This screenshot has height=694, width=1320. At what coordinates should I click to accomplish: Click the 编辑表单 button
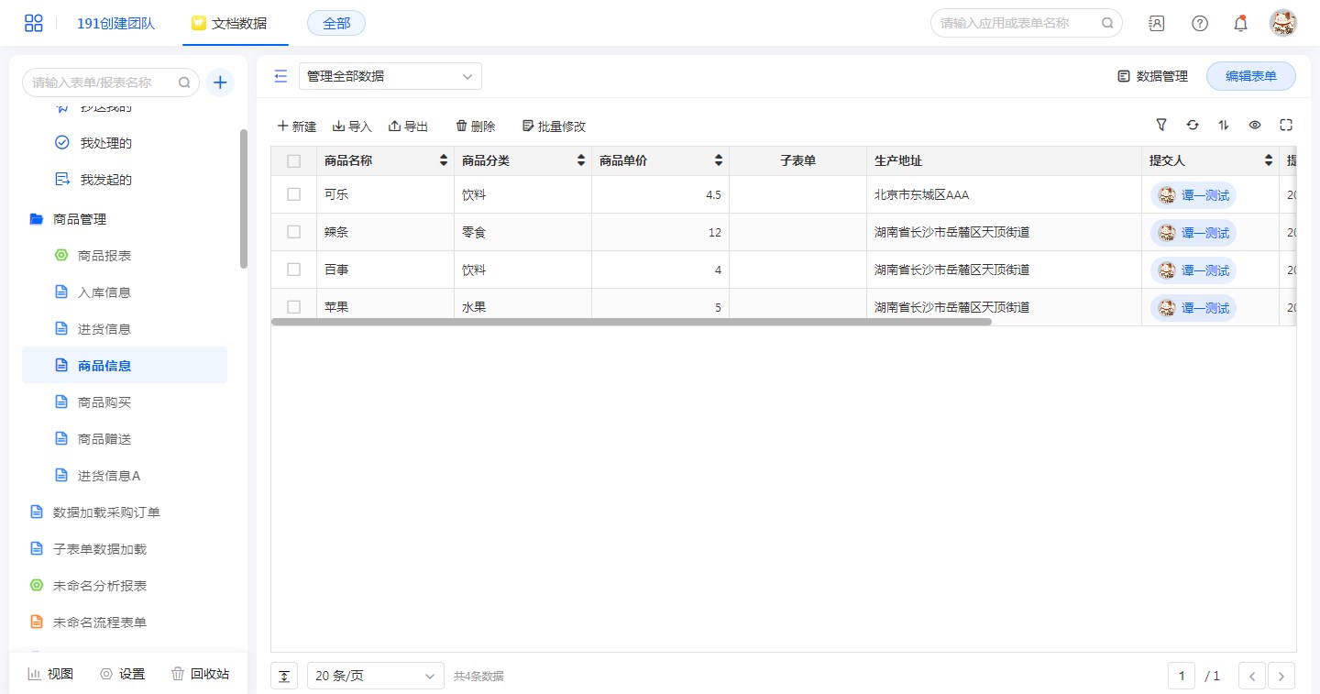point(1250,76)
